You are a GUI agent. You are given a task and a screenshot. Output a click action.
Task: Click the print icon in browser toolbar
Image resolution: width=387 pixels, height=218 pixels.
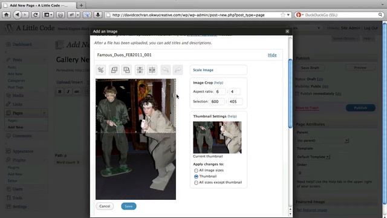(60, 15)
